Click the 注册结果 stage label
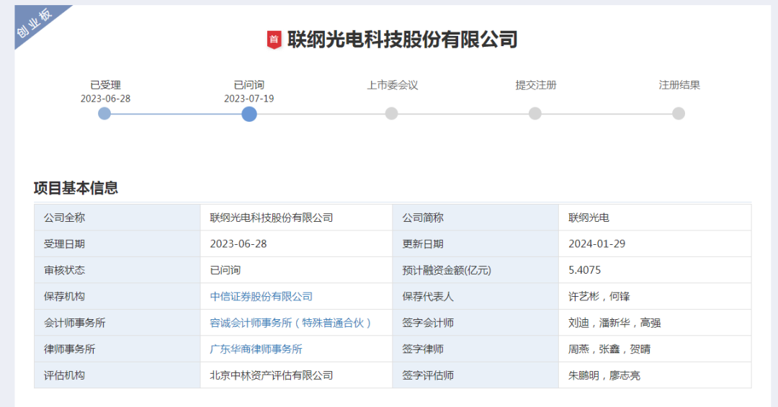Viewport: 778px width, 407px height. tap(679, 85)
